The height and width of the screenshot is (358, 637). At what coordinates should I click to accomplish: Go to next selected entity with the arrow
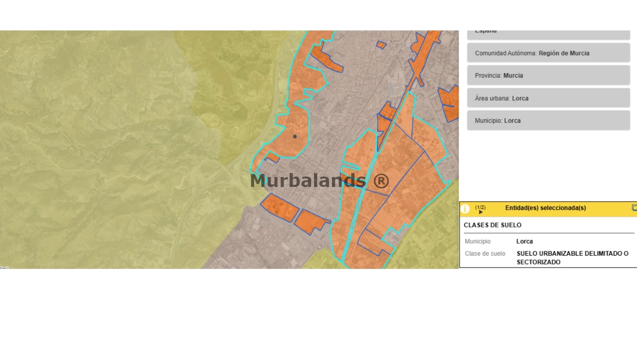point(481,212)
